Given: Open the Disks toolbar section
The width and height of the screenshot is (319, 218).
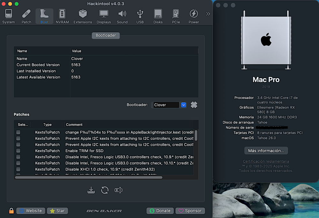Looking at the screenshot, I should (158, 17).
